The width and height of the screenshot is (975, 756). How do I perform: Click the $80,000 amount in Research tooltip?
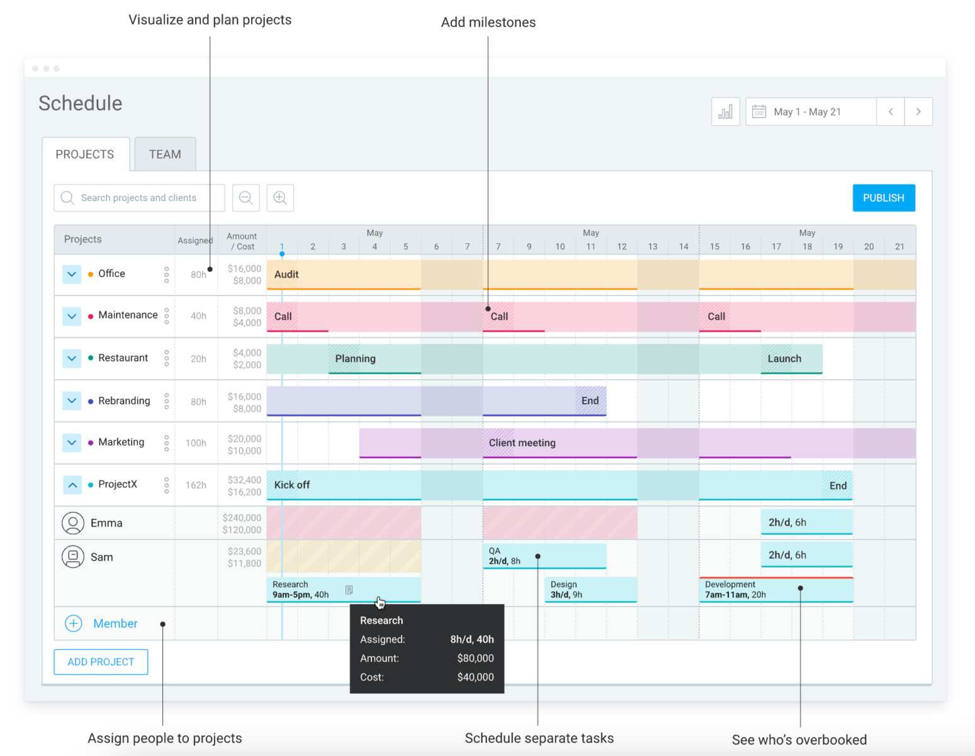pyautogui.click(x=475, y=658)
